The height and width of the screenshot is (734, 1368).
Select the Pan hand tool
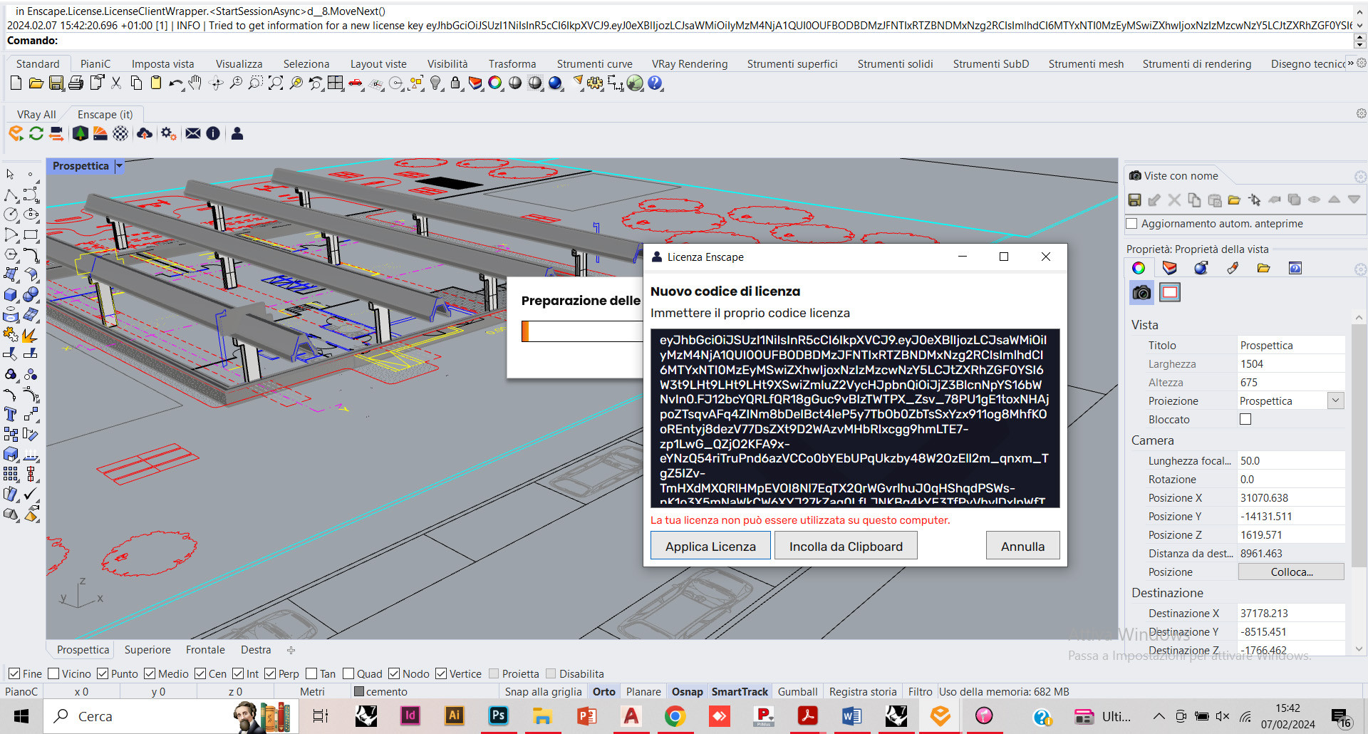195,83
